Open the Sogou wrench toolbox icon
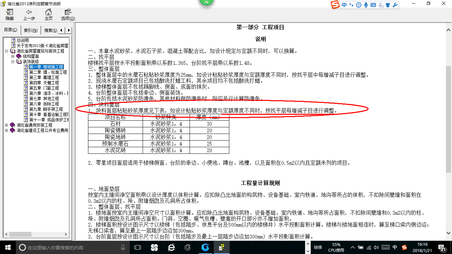This screenshot has width=452, height=254. point(395,5)
